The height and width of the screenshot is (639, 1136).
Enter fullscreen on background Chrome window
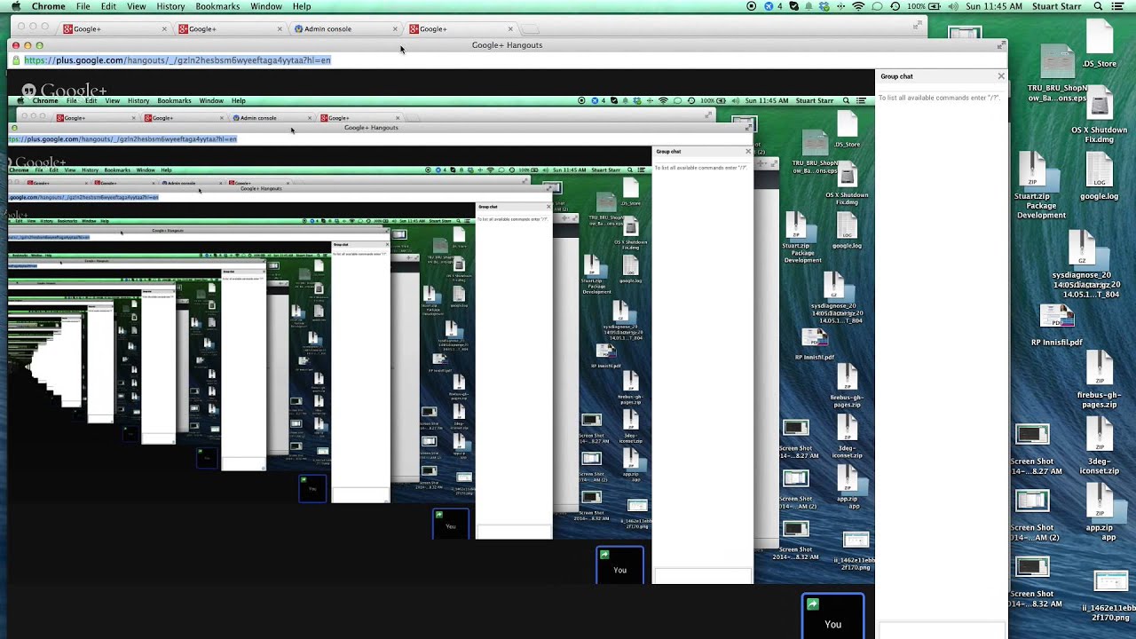pyautogui.click(x=917, y=26)
